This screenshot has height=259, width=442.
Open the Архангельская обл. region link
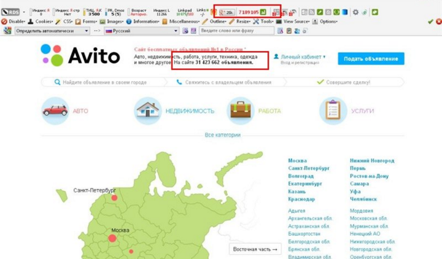310,218
